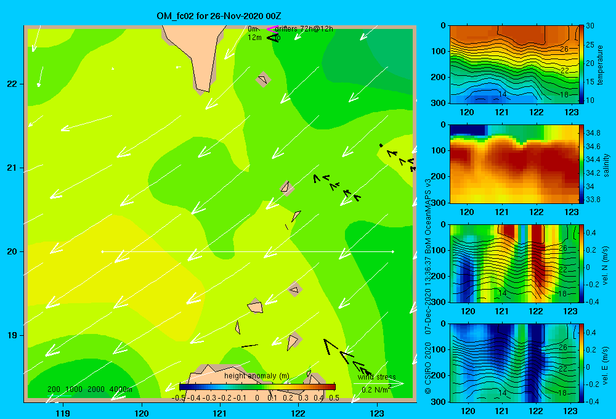
Task: Click the '200 1000 2000 4000m' depth legend
Action: [89, 389]
